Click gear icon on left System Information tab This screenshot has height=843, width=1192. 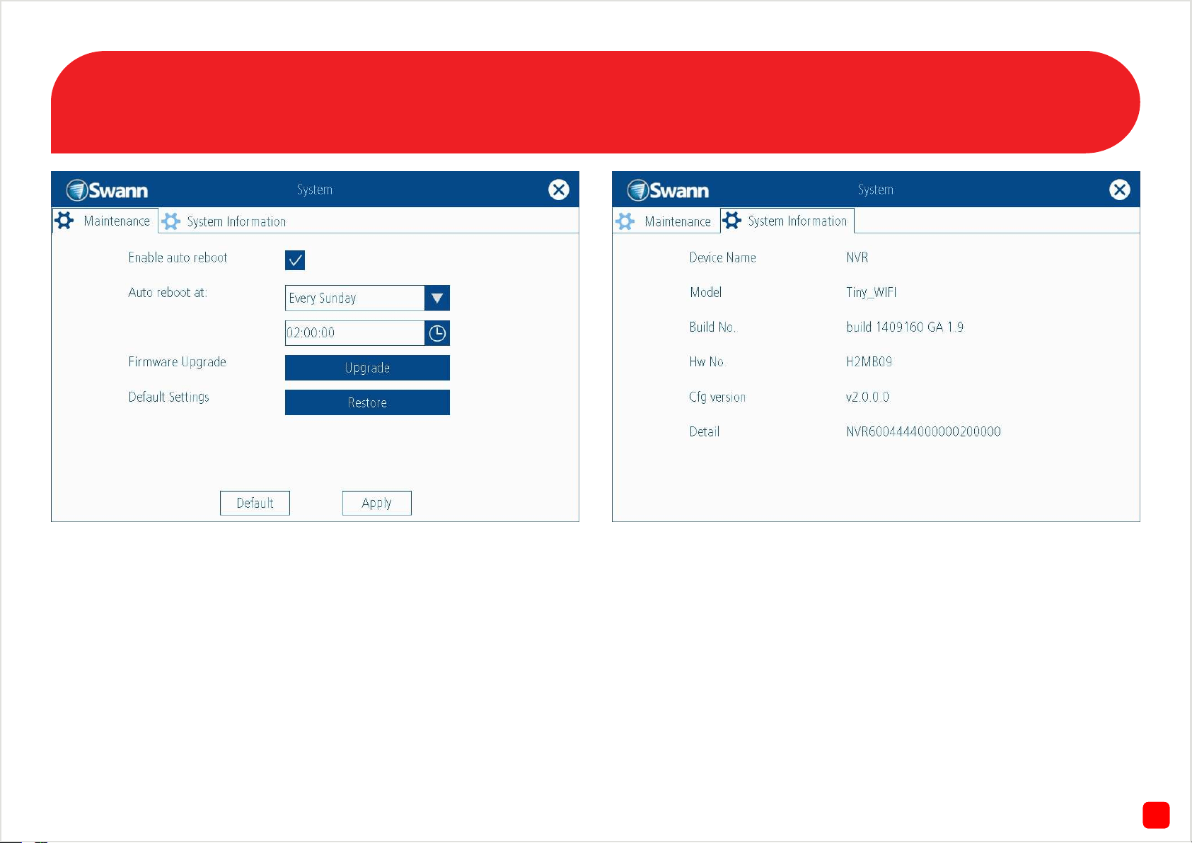click(170, 221)
